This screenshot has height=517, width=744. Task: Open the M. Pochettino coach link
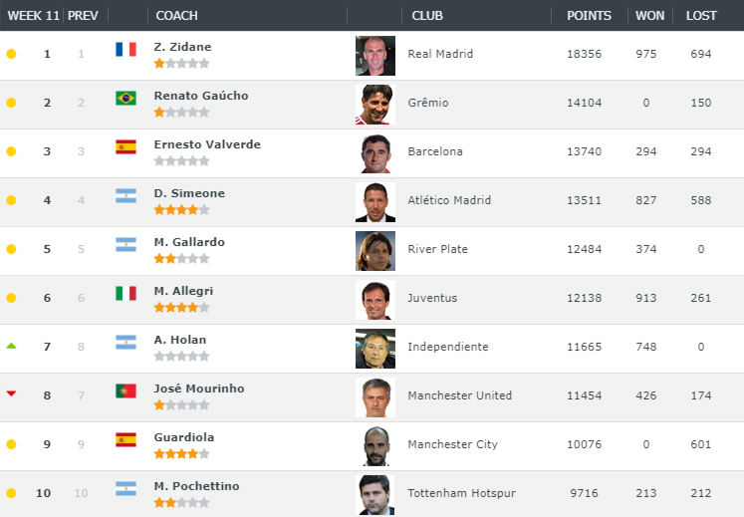point(196,486)
